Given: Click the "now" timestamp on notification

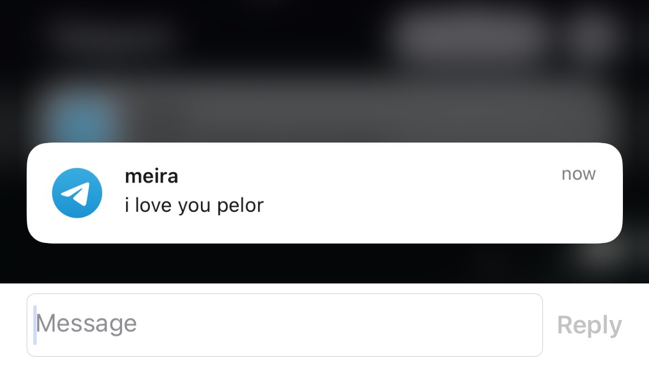Looking at the screenshot, I should [x=578, y=174].
